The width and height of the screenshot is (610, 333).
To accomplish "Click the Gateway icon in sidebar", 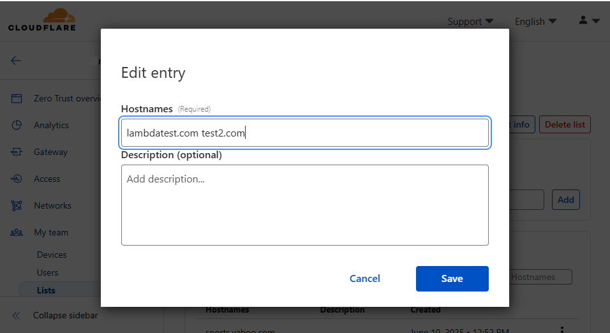I will click(17, 152).
